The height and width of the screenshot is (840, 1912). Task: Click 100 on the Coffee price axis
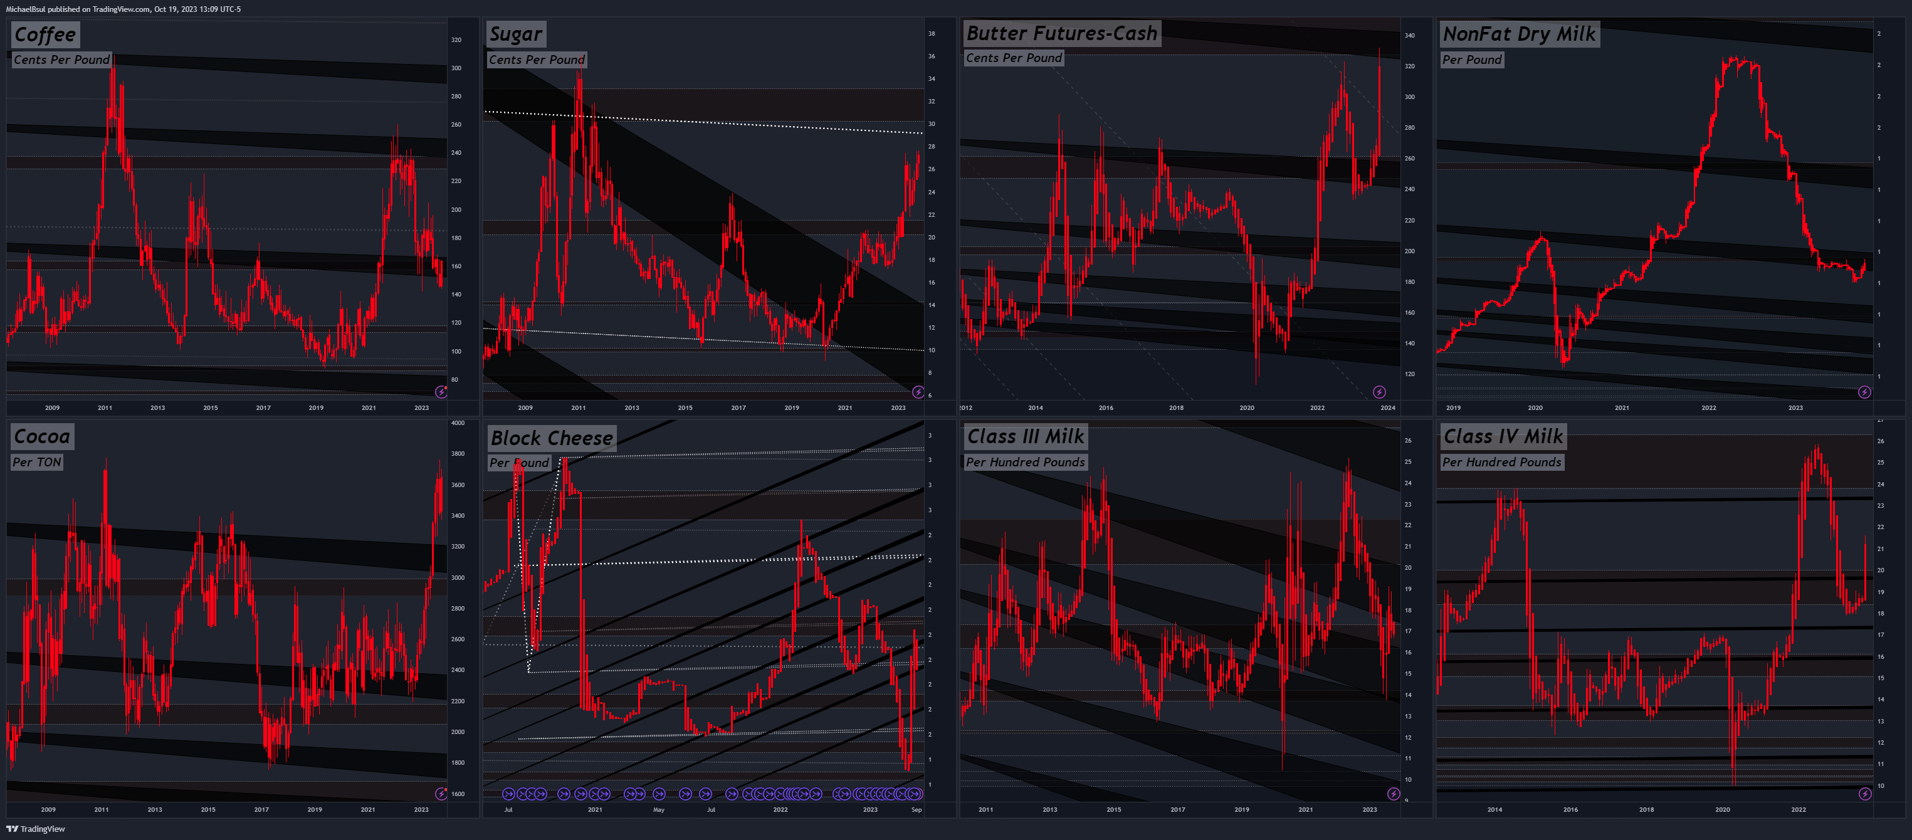(456, 352)
